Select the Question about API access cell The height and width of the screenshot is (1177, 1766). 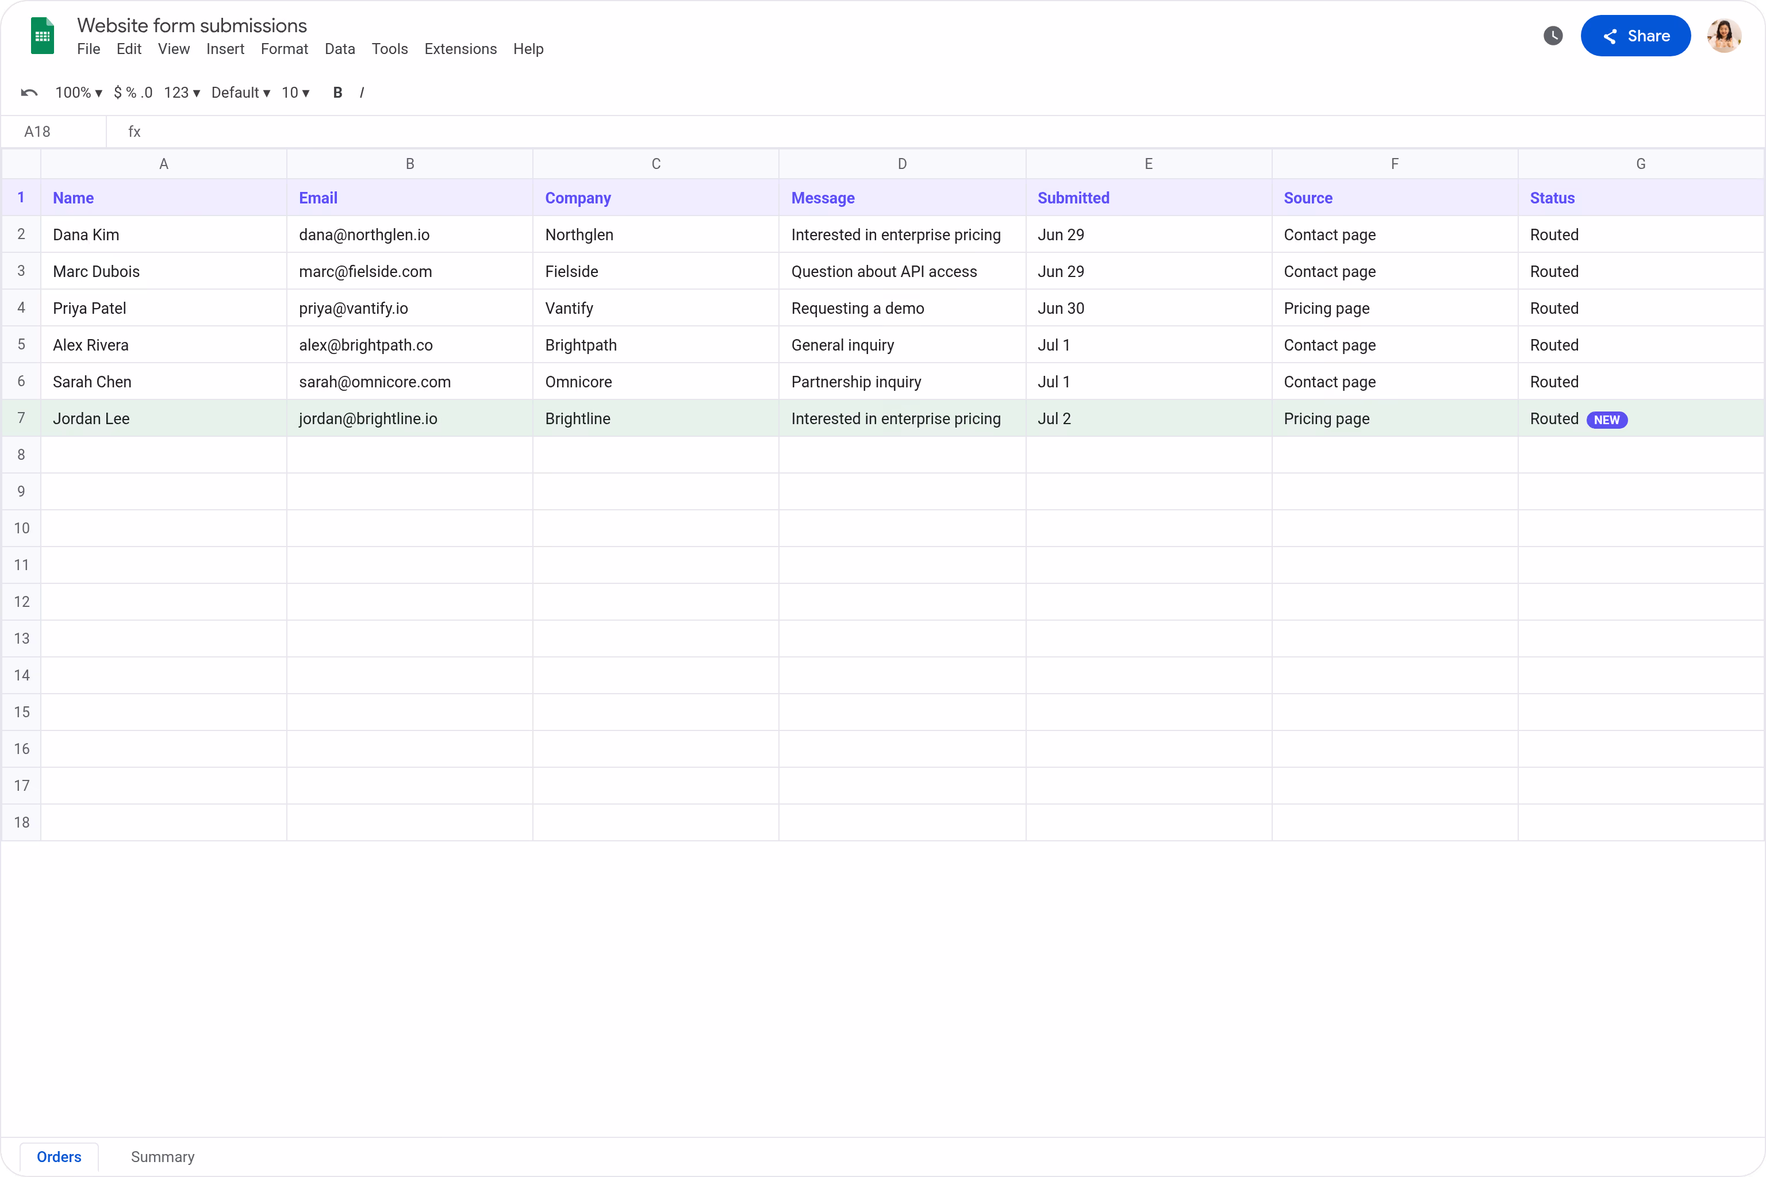[903, 271]
